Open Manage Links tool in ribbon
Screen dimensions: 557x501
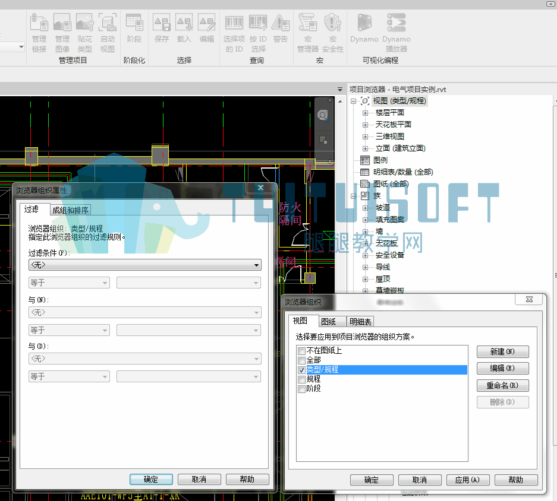39,33
